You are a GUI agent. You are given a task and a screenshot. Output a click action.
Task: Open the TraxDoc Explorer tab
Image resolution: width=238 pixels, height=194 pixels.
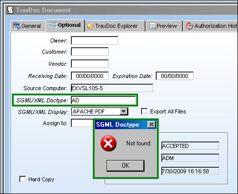[x=115, y=26]
